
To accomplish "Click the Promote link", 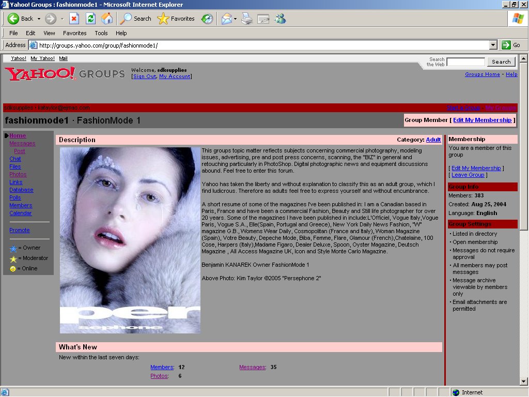I will pos(20,230).
